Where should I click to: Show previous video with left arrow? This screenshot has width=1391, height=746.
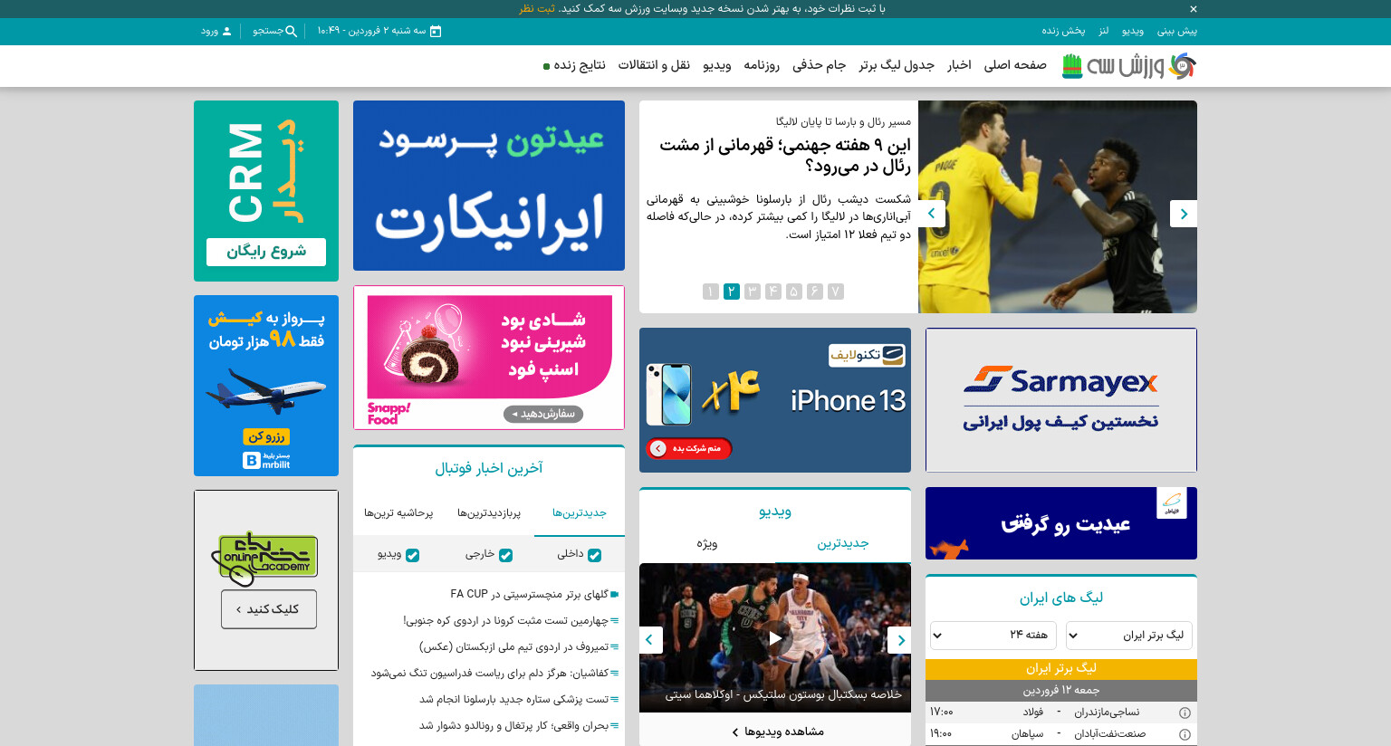(650, 640)
